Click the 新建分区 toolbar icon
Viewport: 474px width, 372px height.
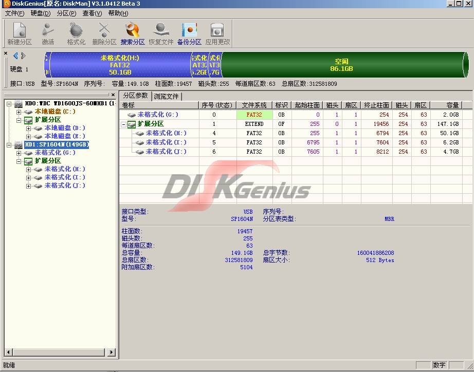(20, 33)
